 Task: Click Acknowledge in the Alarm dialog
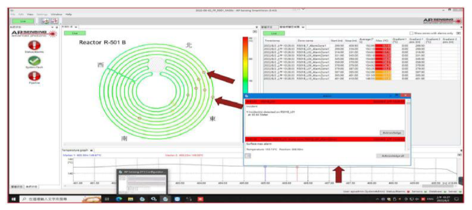point(392,132)
